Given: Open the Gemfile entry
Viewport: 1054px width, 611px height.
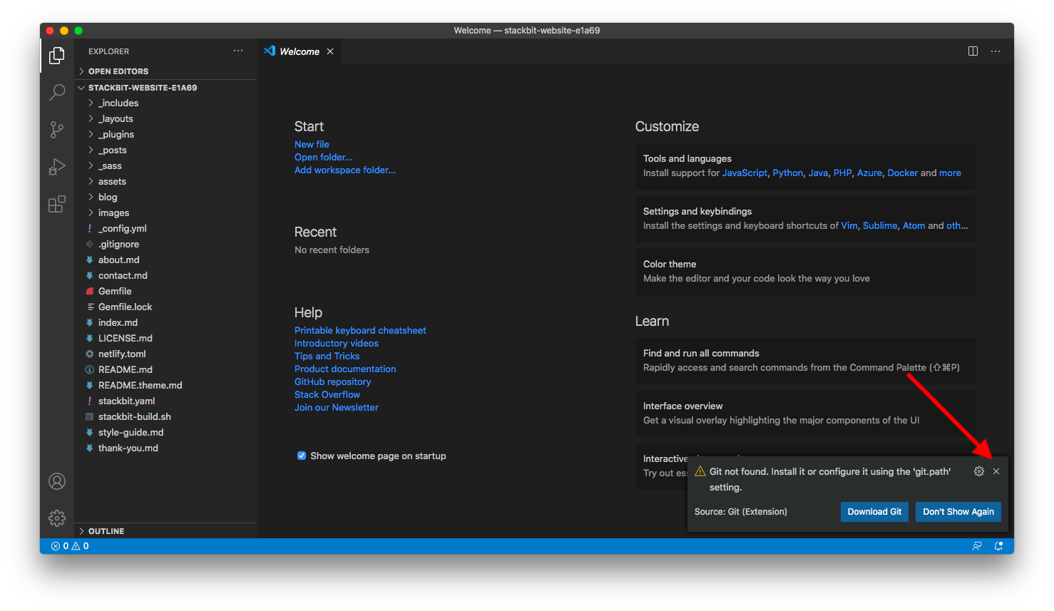Looking at the screenshot, I should click(x=165, y=292).
